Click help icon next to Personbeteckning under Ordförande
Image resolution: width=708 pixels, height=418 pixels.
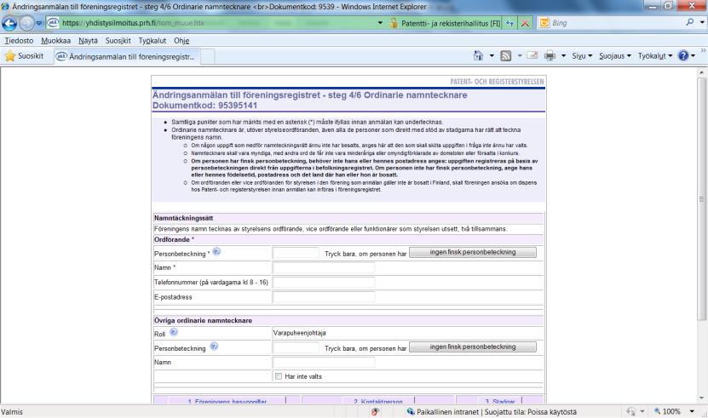coord(216,251)
